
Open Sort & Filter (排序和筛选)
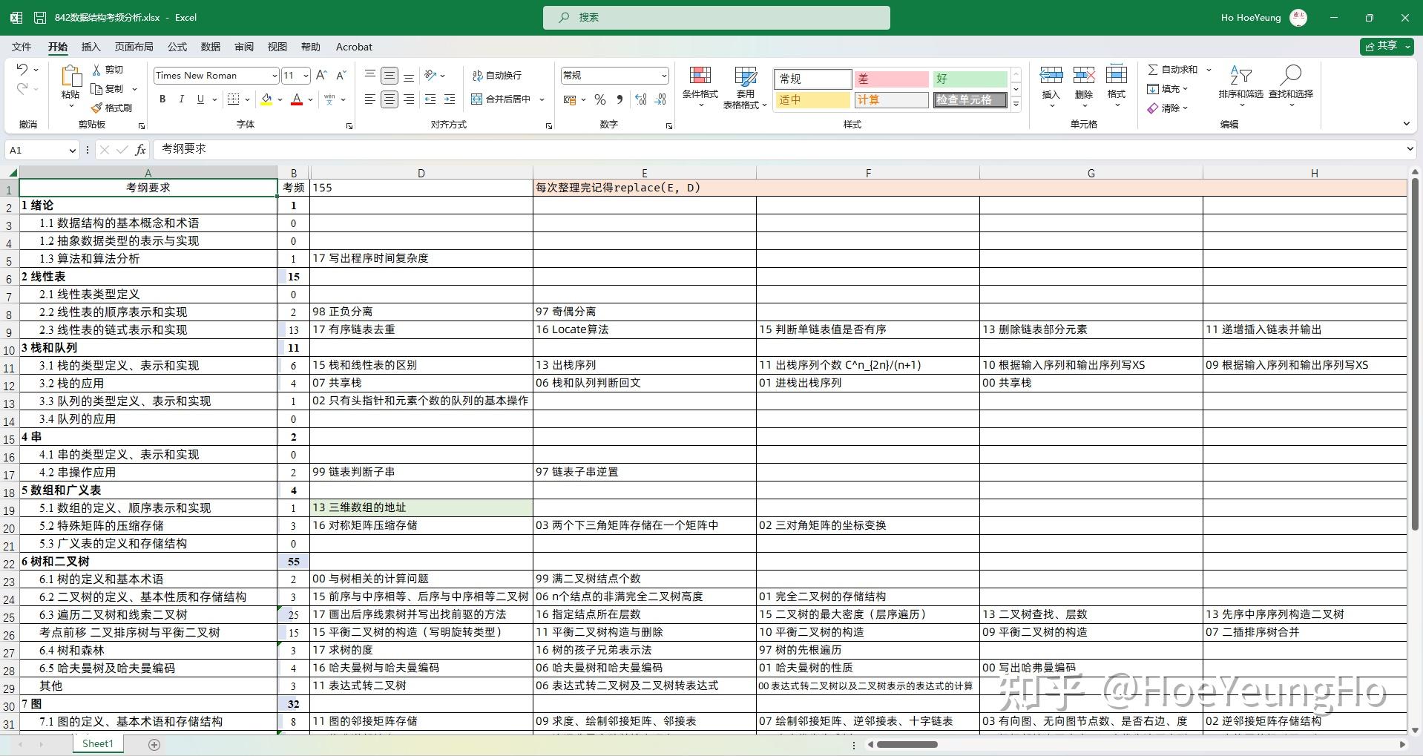pos(1240,87)
